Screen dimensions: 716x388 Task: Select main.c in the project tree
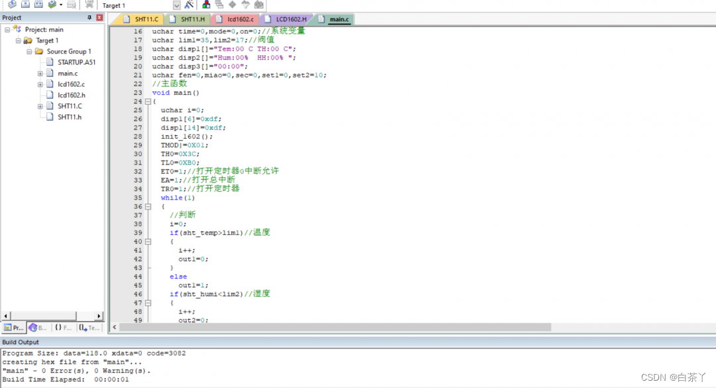(x=68, y=73)
